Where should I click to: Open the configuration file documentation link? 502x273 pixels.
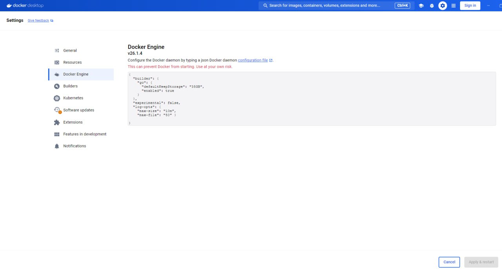point(253,60)
